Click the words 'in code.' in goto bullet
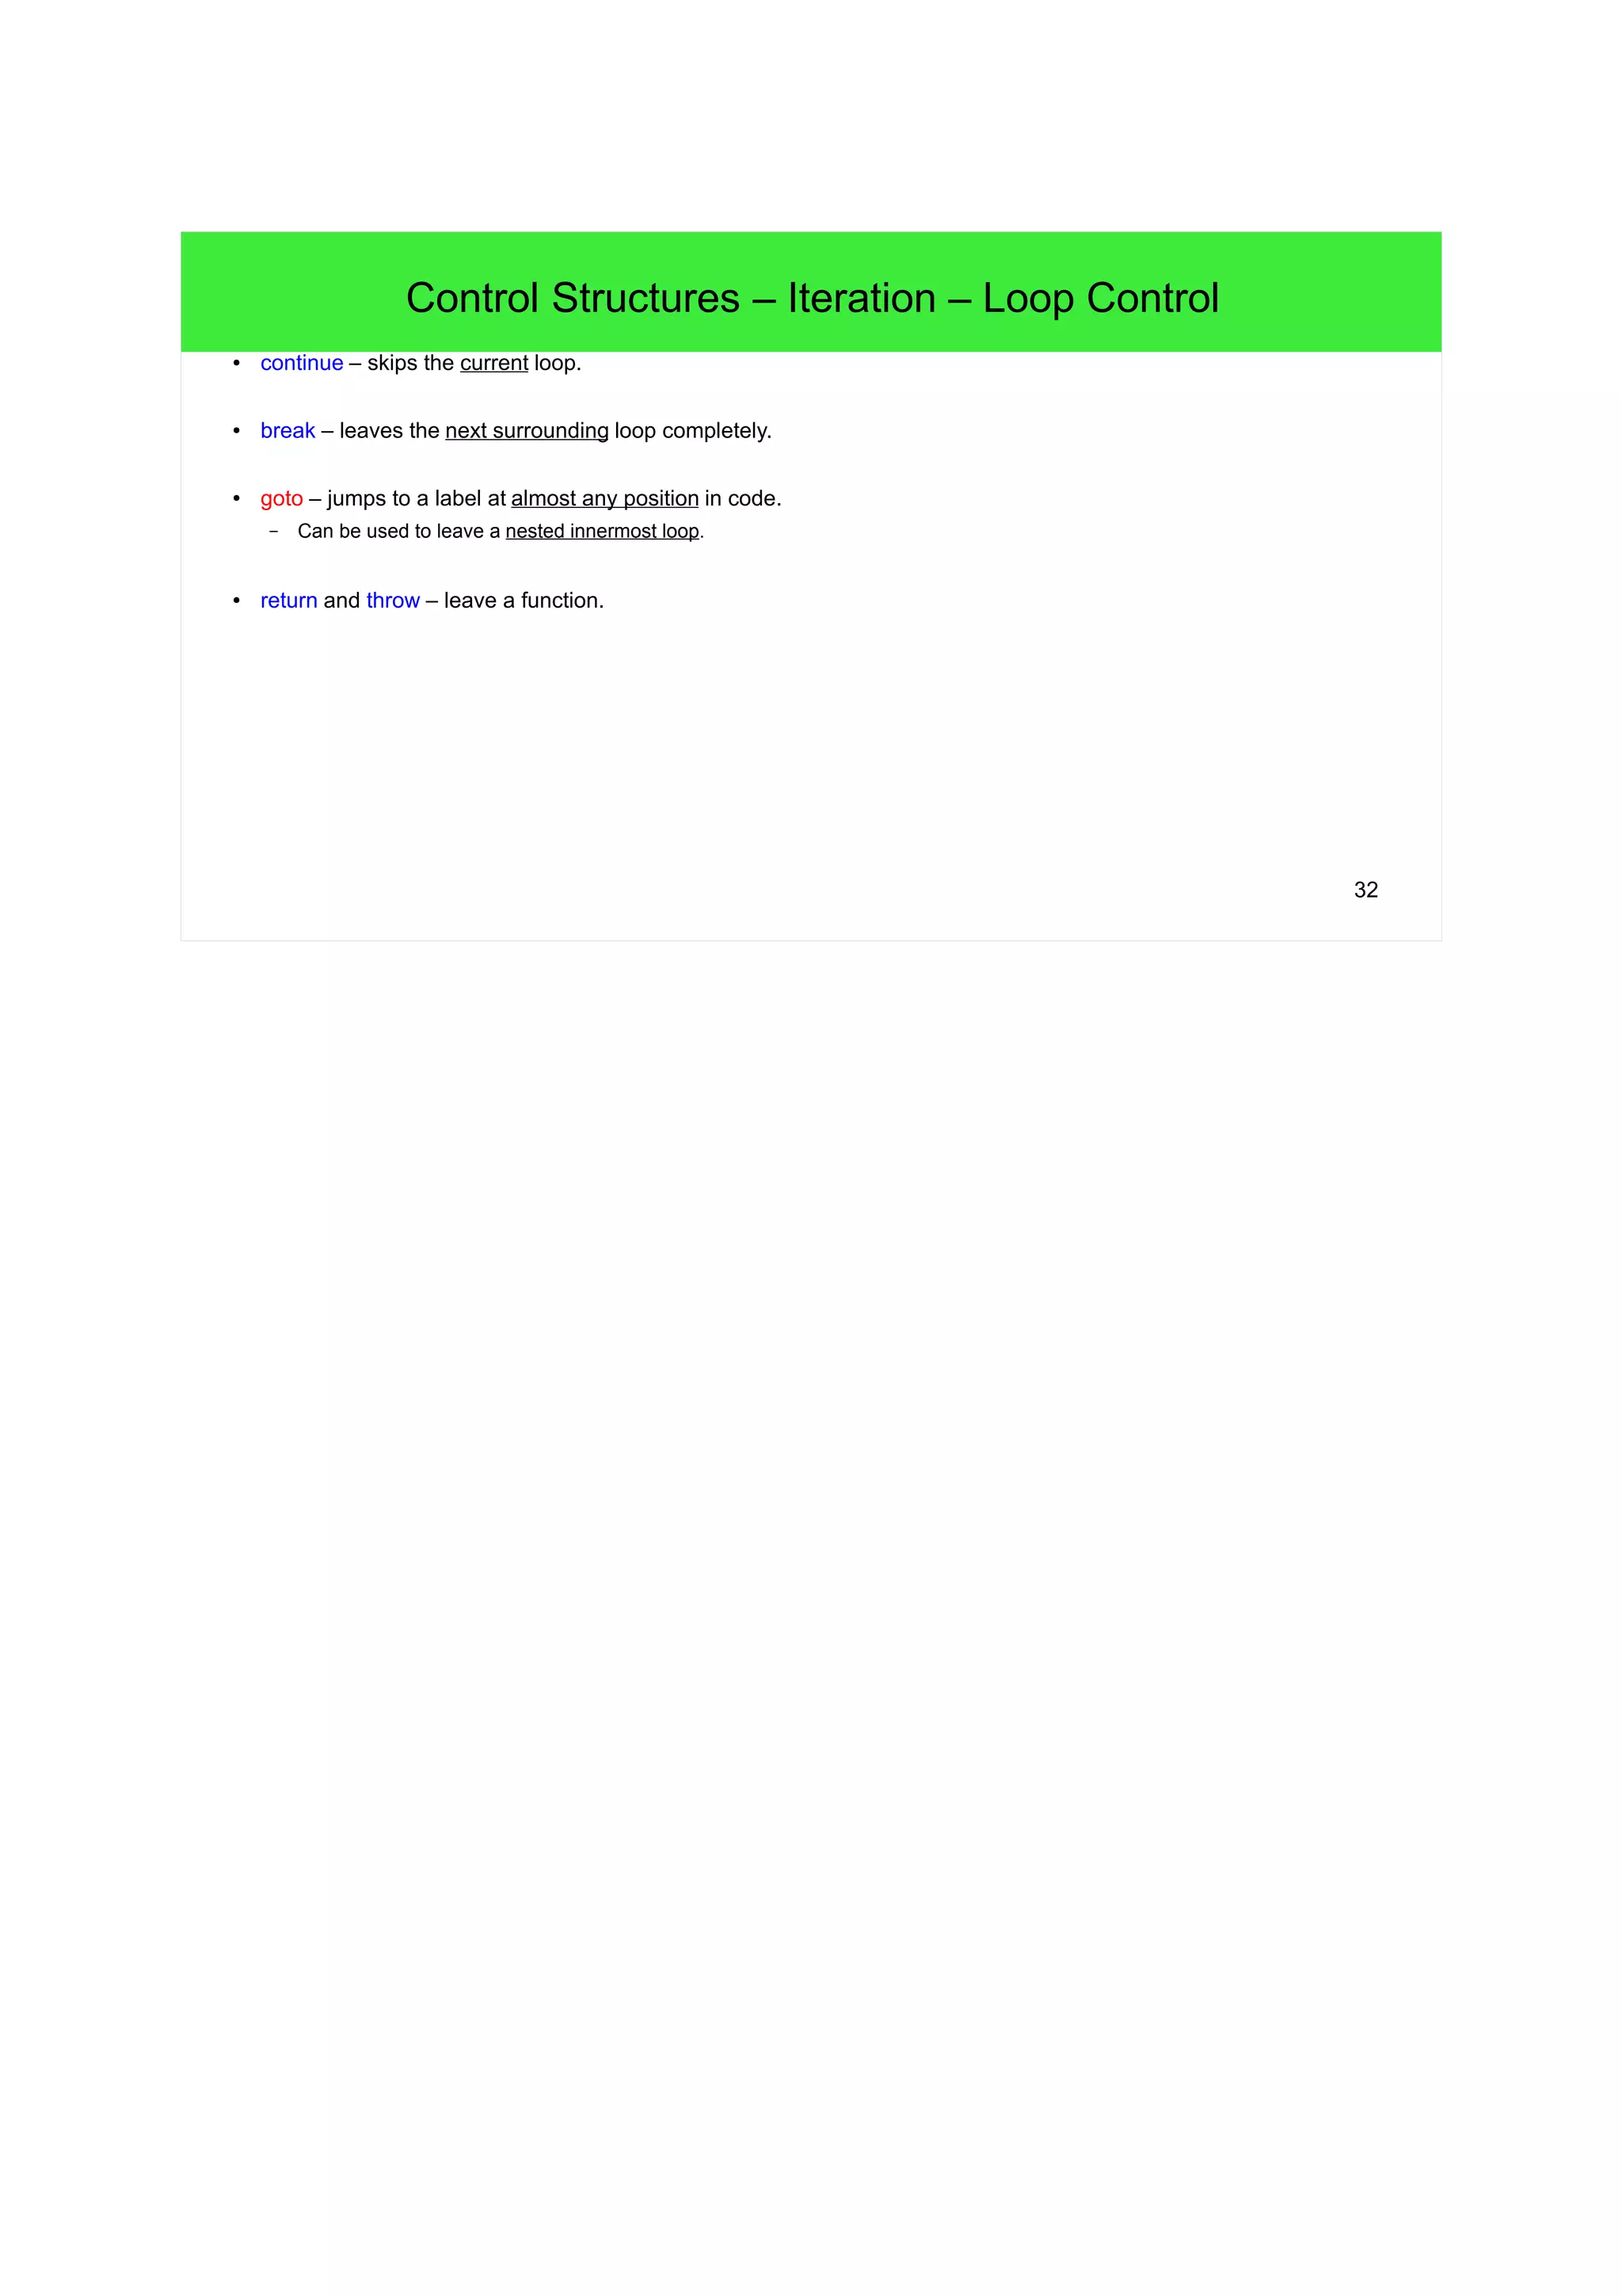Image resolution: width=1622 pixels, height=2296 pixels. point(743,499)
